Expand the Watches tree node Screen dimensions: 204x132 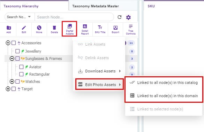(12, 81)
